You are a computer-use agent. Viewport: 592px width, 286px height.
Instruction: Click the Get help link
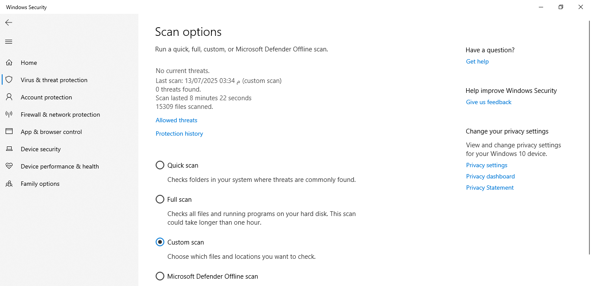click(477, 62)
